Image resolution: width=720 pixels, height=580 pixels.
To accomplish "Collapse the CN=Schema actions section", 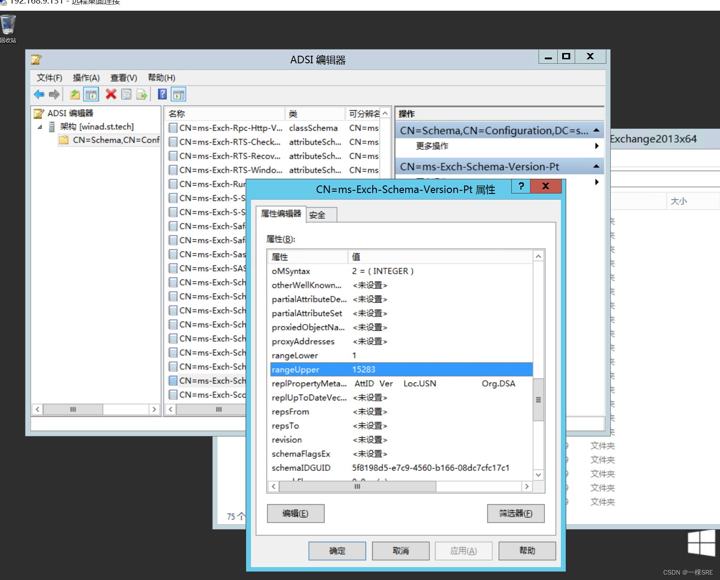I will click(596, 130).
